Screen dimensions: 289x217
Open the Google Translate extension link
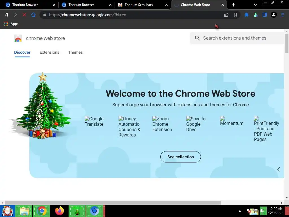(94, 121)
